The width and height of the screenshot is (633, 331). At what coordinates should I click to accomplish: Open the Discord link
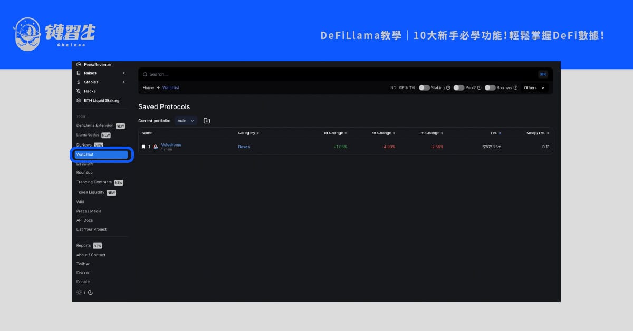83,273
